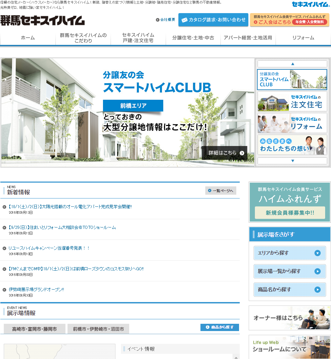331x359 pixels.
Task: Click arrow icon on 展示場一覧から探す
Action: pyautogui.click(x=318, y=271)
